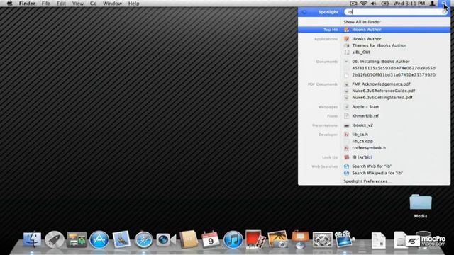The height and width of the screenshot is (255, 454).
Task: Open Nuke6.3v6GettingStarted.pdf result
Action: [x=374, y=98]
